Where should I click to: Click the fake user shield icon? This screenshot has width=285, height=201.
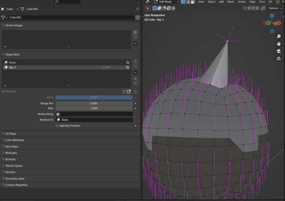pos(138,17)
